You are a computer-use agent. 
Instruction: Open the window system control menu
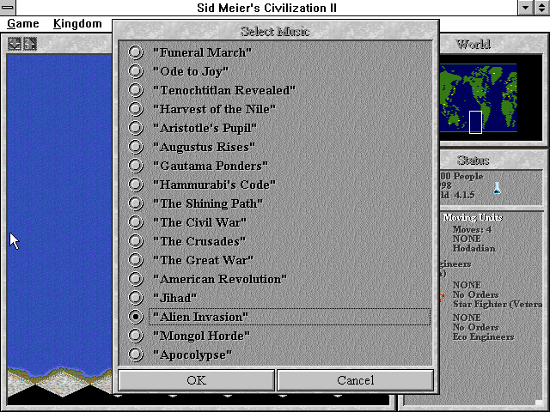click(x=8, y=8)
